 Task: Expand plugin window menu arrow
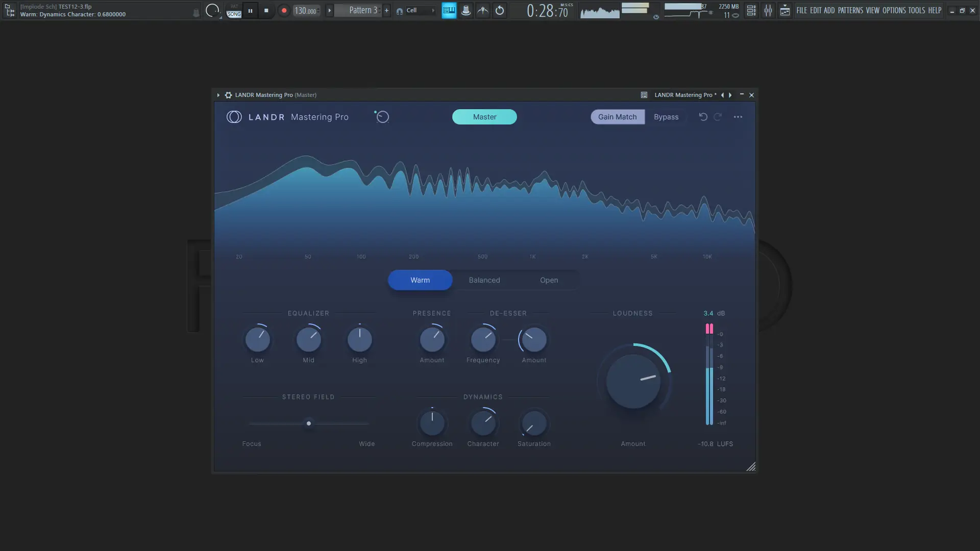tap(218, 95)
